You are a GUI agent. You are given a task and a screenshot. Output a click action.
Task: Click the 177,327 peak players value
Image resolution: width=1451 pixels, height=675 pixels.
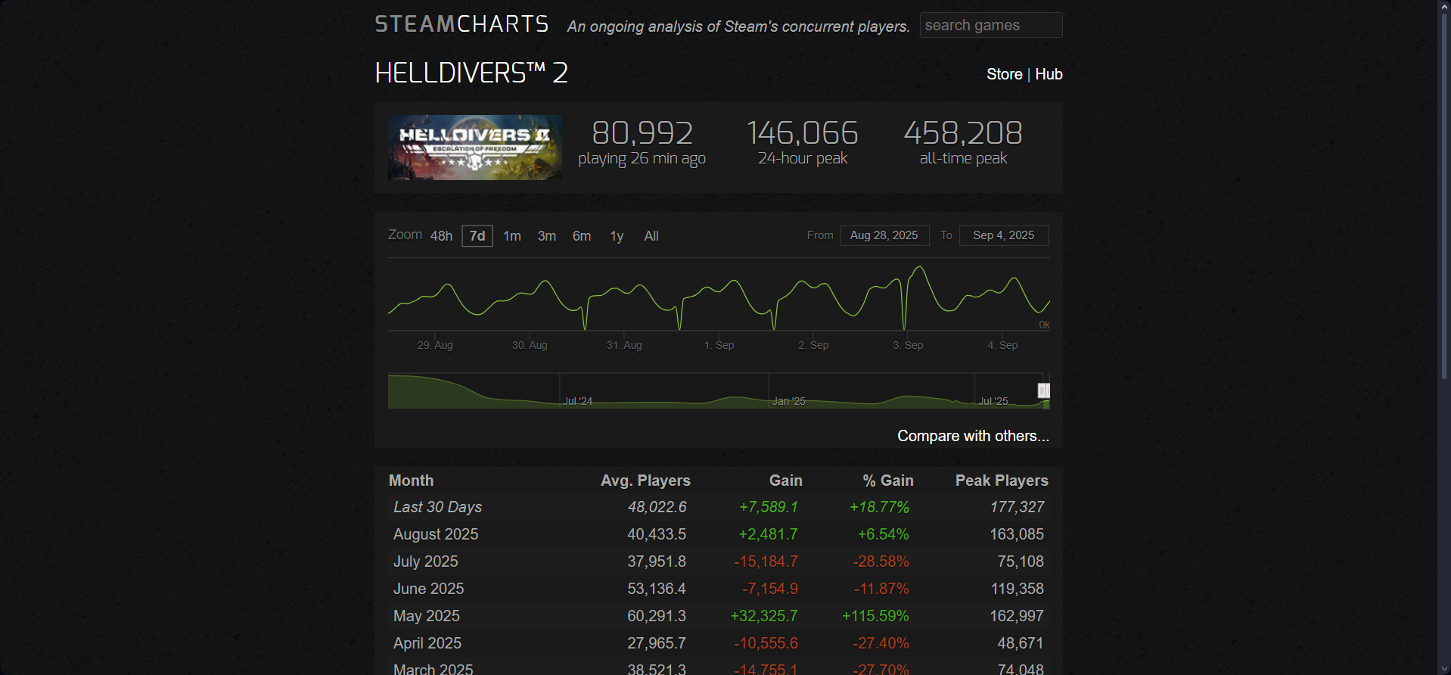click(x=1017, y=507)
